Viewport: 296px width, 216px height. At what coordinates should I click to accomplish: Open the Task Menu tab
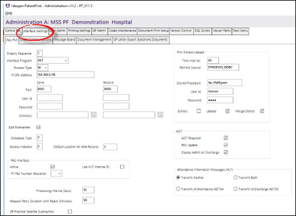click(240, 31)
